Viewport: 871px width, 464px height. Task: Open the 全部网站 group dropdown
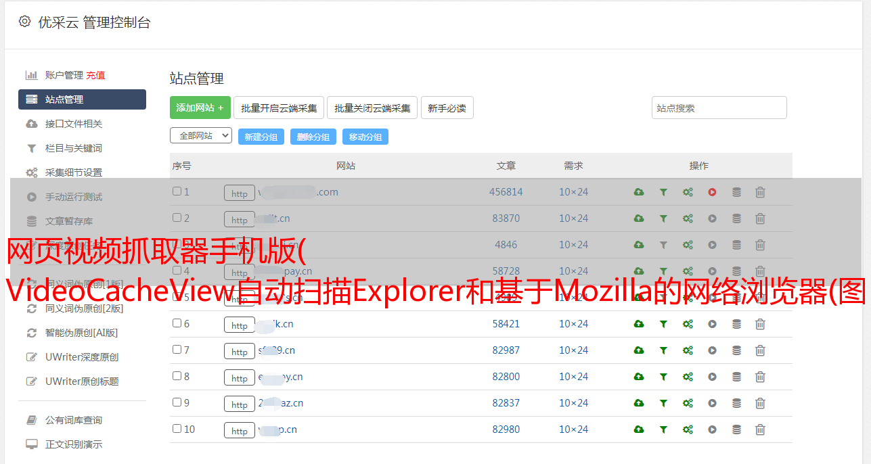201,136
